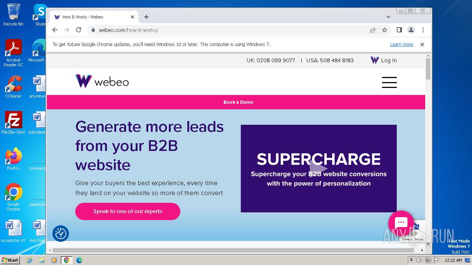Close the How It Works - Webeo tab
Viewport: 472px width, 265px height.
[x=132, y=17]
